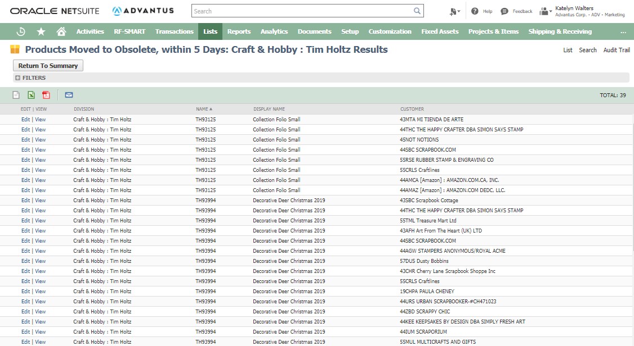Sort by the CUSTOMER column header

click(x=412, y=109)
